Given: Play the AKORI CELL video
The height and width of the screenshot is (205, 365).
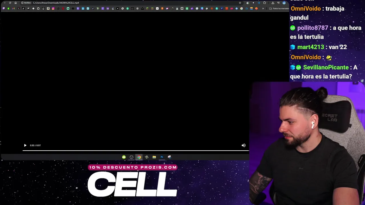Looking at the screenshot, I should [25, 145].
